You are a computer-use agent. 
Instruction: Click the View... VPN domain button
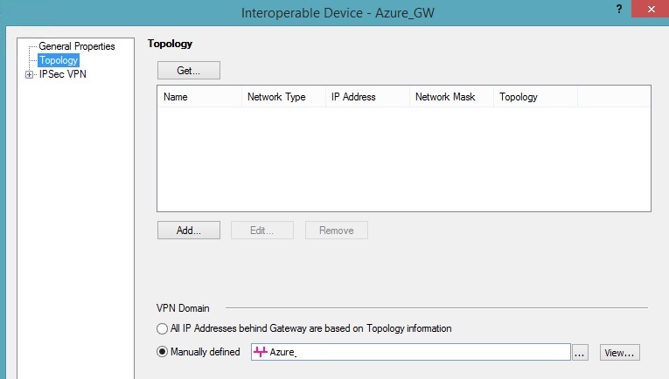[x=619, y=353]
